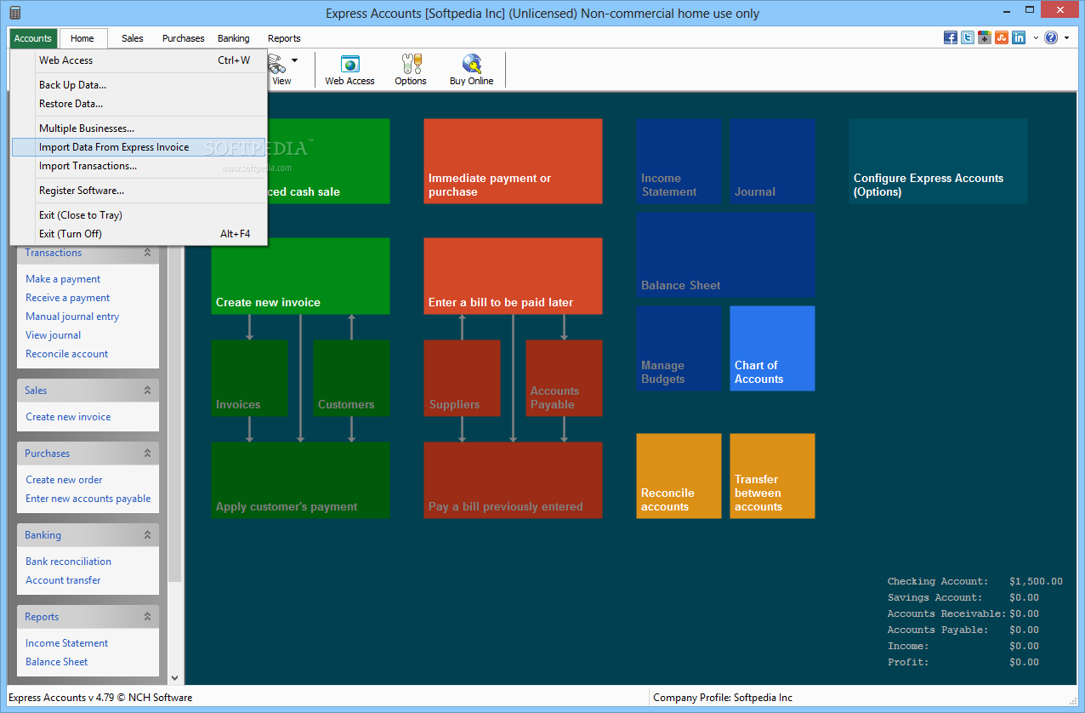Open the Journal tile

[772, 161]
